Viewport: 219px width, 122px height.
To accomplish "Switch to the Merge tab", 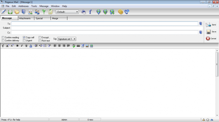I will pyautogui.click(x=59, y=18).
